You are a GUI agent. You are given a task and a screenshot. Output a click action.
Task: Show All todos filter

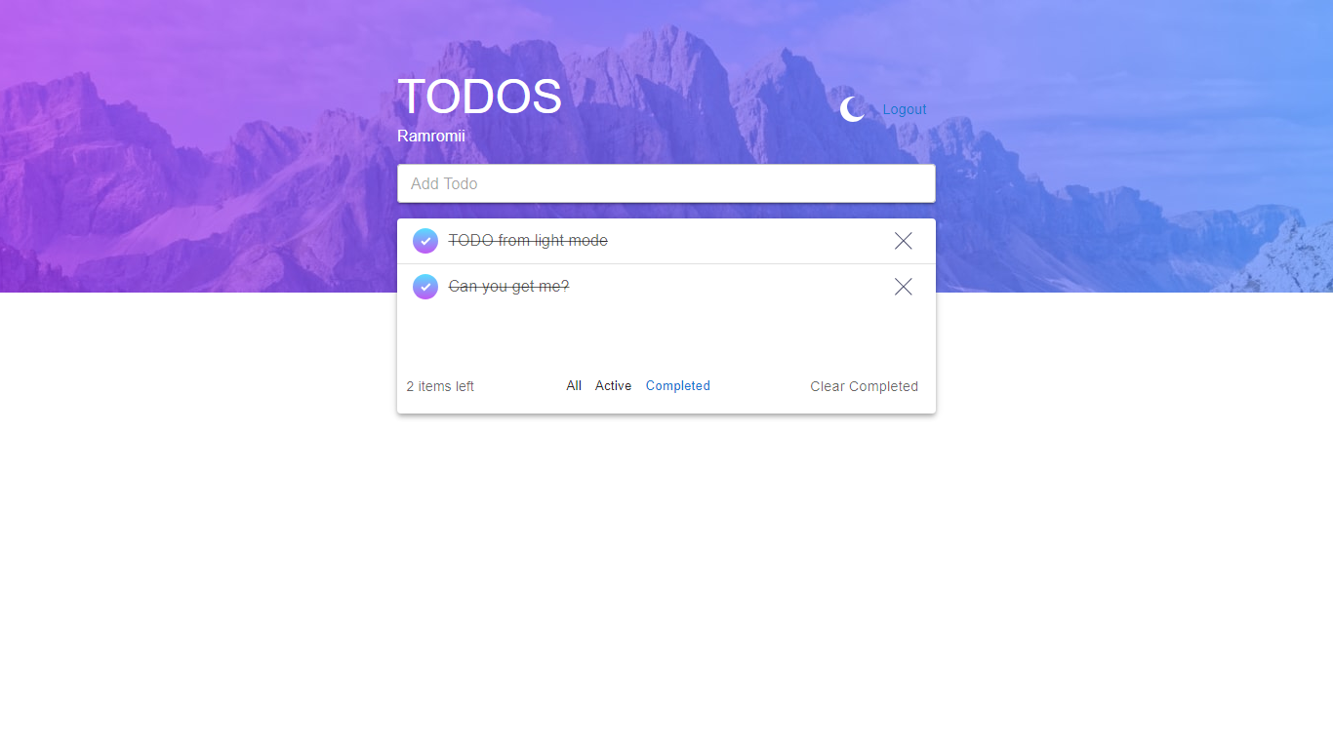574,386
